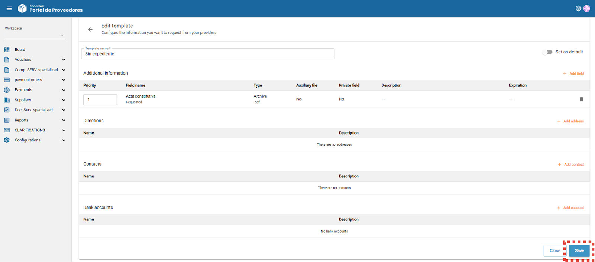Click the 'No bank accounts' message
This screenshot has height=262, width=595.
(x=334, y=231)
